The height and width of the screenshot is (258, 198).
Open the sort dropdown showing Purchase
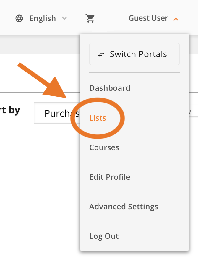(x=57, y=113)
